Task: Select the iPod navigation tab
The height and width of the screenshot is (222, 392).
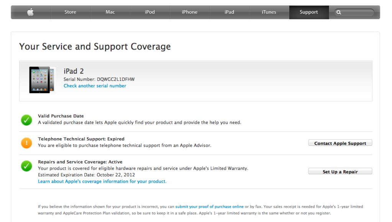Action: (x=150, y=12)
